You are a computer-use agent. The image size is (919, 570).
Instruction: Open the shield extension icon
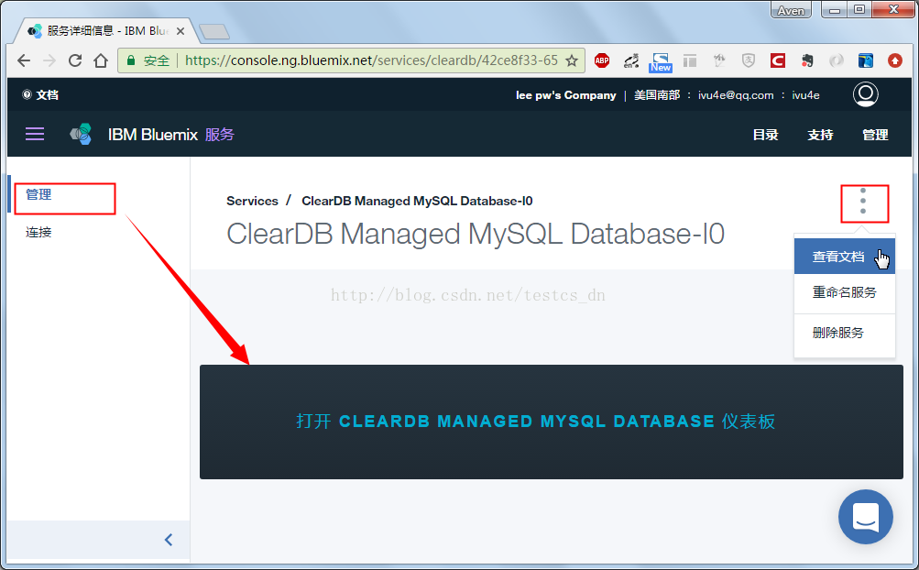coord(749,60)
